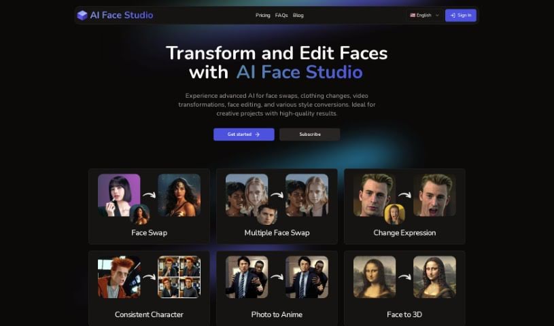Open the Face Swap card label
This screenshot has width=554, height=326.
[149, 233]
